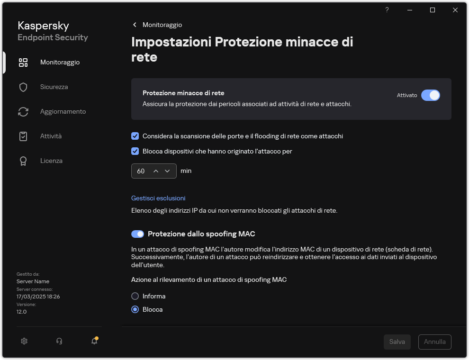The width and height of the screenshot is (469, 360).
Task: Select the Informa radio button
Action: [135, 296]
